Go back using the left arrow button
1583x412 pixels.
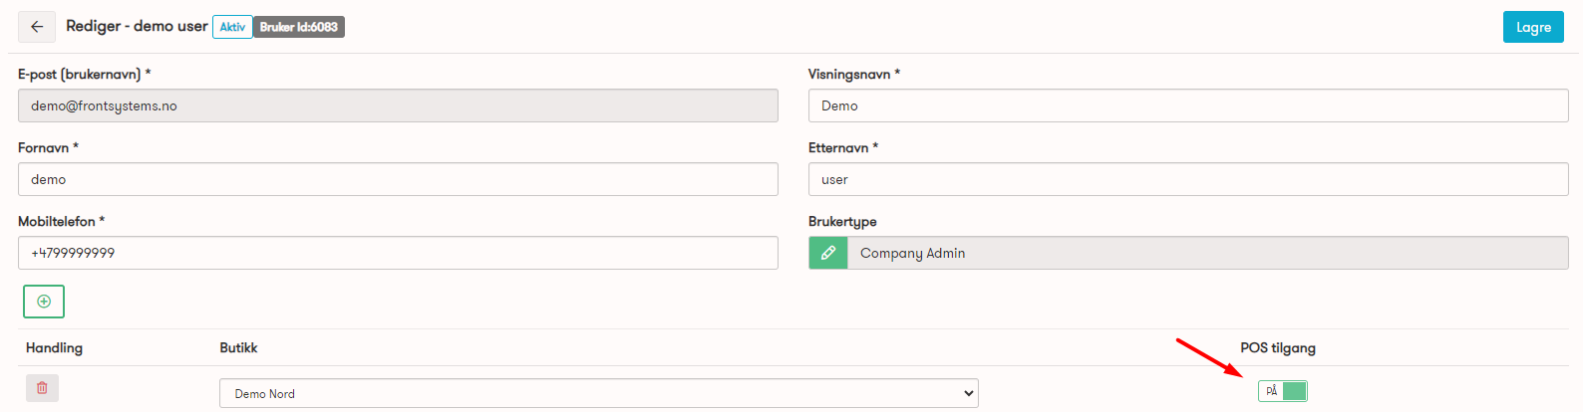(37, 27)
